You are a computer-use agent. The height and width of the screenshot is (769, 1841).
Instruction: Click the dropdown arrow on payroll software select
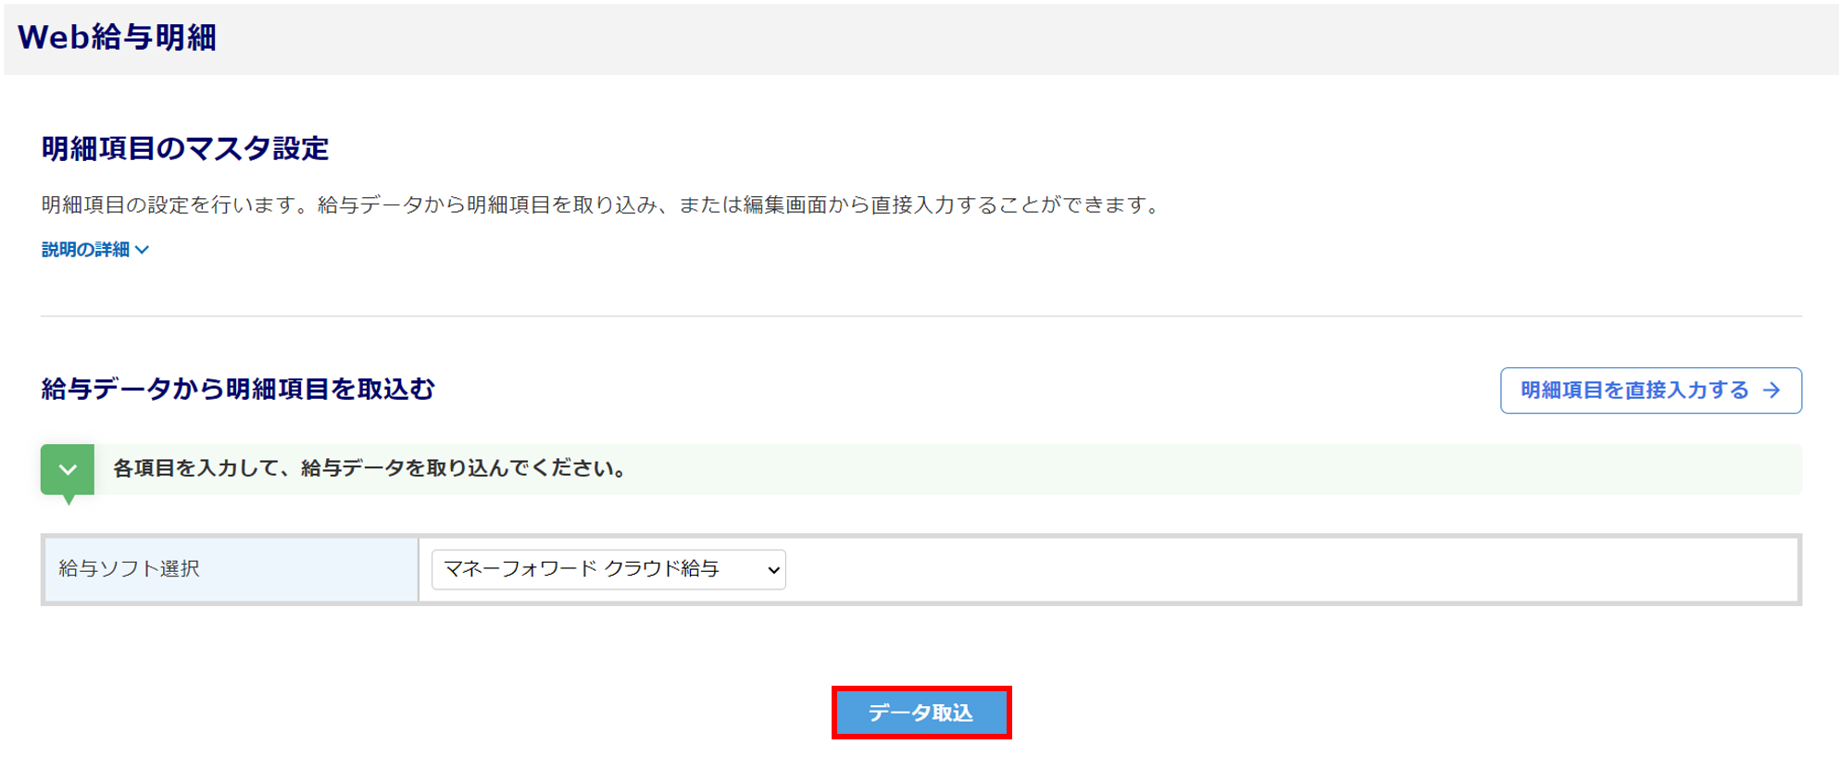tap(773, 570)
